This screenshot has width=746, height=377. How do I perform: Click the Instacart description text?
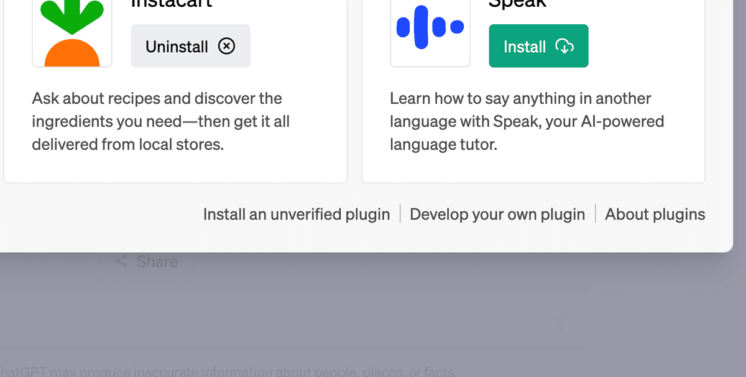pos(161,122)
